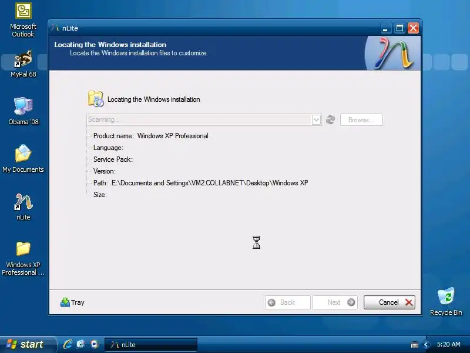Cancel the nLite wizard
Image resolution: width=470 pixels, height=353 pixels.
point(390,302)
